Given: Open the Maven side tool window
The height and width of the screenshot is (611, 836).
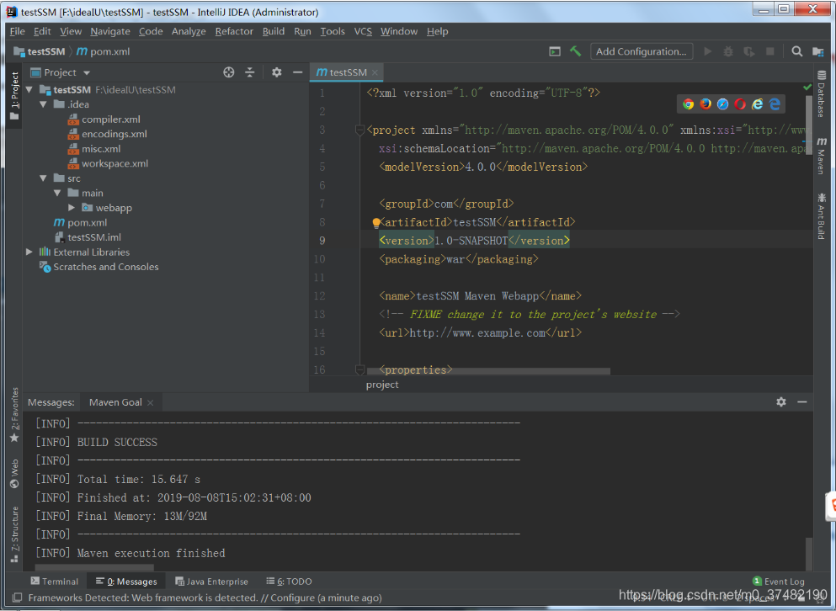Looking at the screenshot, I should 821,156.
